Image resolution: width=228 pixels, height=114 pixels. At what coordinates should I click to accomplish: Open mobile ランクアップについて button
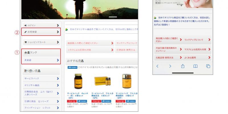tap(197, 40)
